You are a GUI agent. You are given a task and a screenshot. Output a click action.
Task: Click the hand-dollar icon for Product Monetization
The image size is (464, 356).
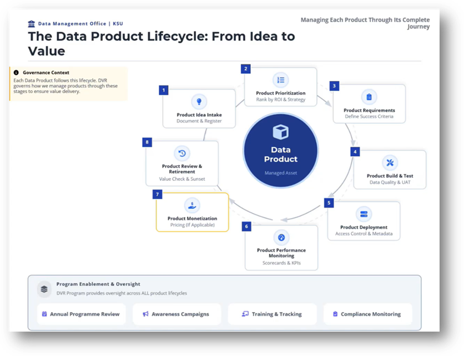point(192,205)
